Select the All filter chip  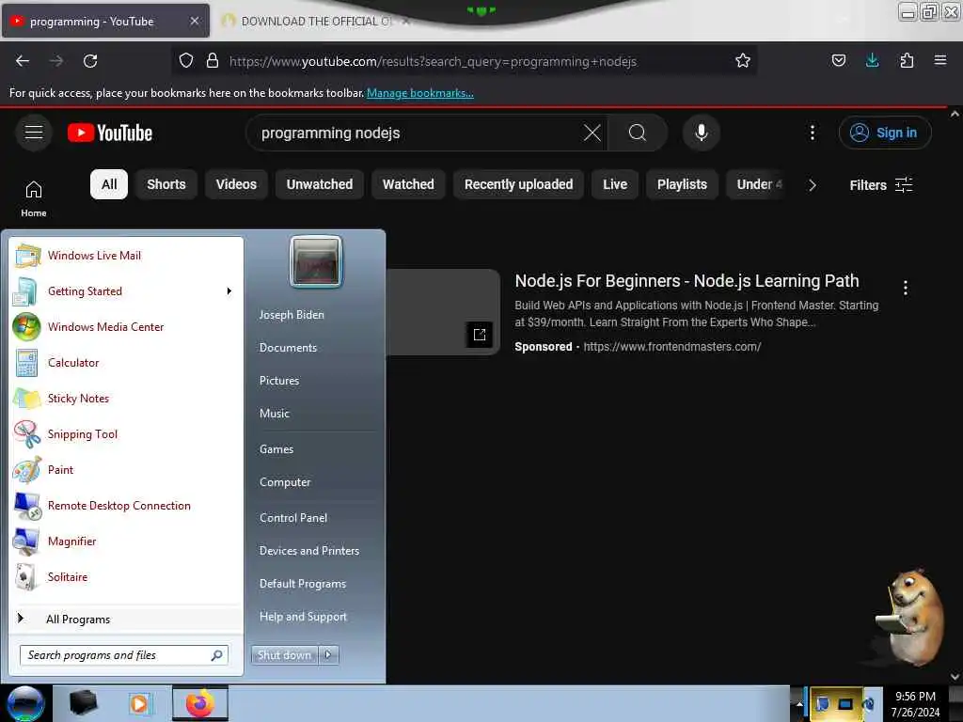pyautogui.click(x=109, y=184)
